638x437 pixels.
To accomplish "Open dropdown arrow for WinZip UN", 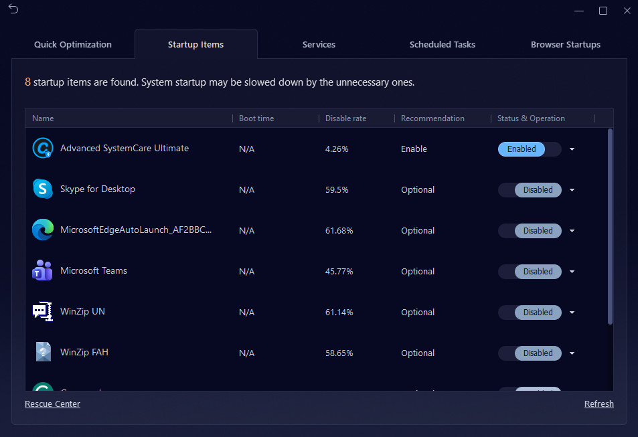I will tap(572, 313).
